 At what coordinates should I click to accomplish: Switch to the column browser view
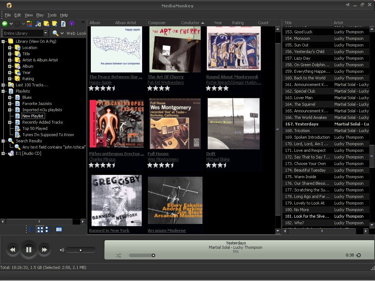[x=59, y=229]
